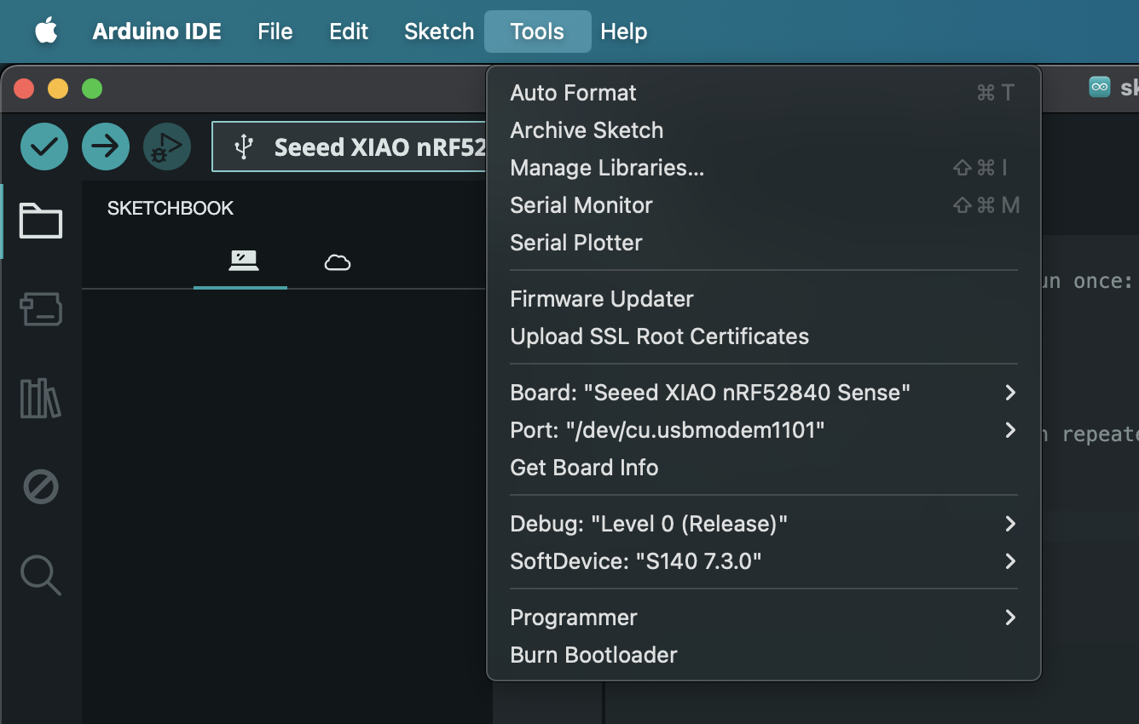Expand Port: /dev/cu.usbmodem1101 submenu
Screen dimensions: 1139x724
pos(764,430)
